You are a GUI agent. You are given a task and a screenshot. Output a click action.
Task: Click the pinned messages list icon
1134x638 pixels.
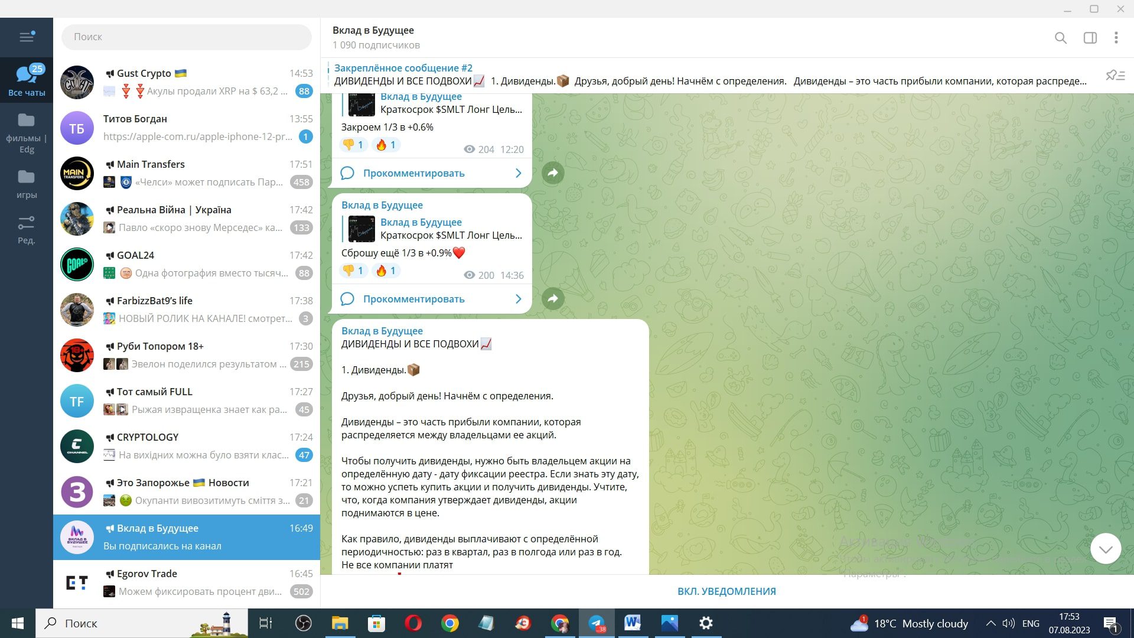[x=1115, y=75]
